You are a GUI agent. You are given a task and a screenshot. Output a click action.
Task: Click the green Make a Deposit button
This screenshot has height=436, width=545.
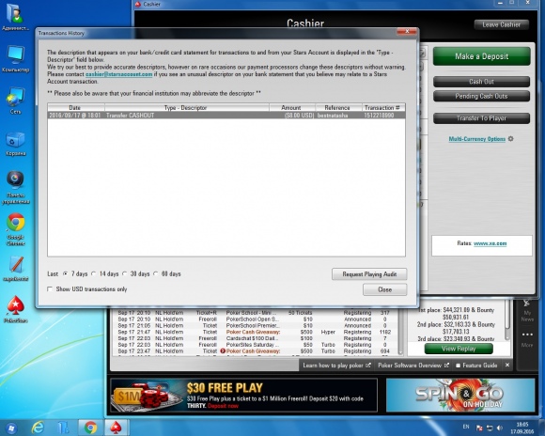(x=481, y=56)
